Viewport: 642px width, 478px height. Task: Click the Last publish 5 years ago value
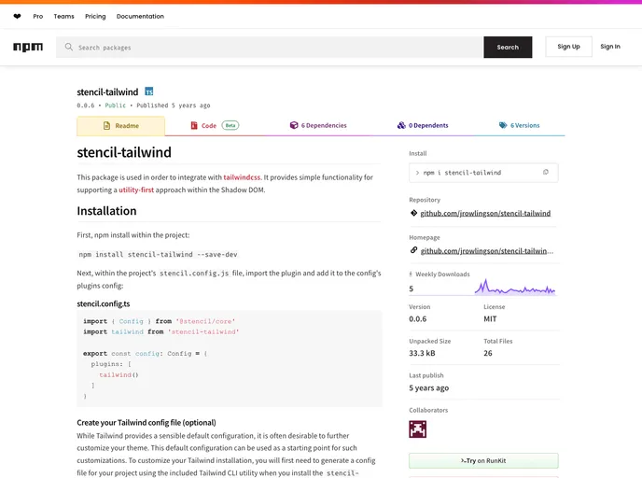(428, 387)
